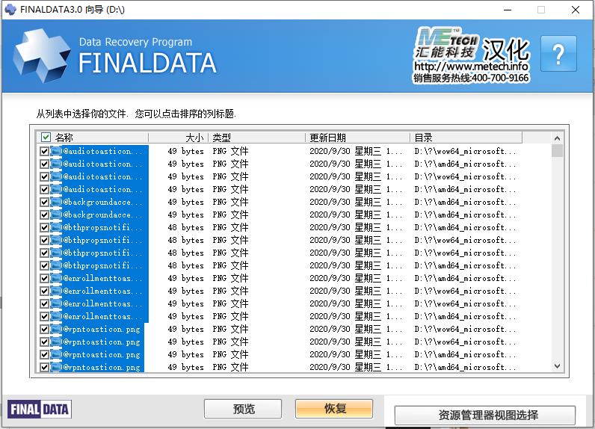Uncheck the first @vpntoasticon.png checkbox

coord(44,329)
